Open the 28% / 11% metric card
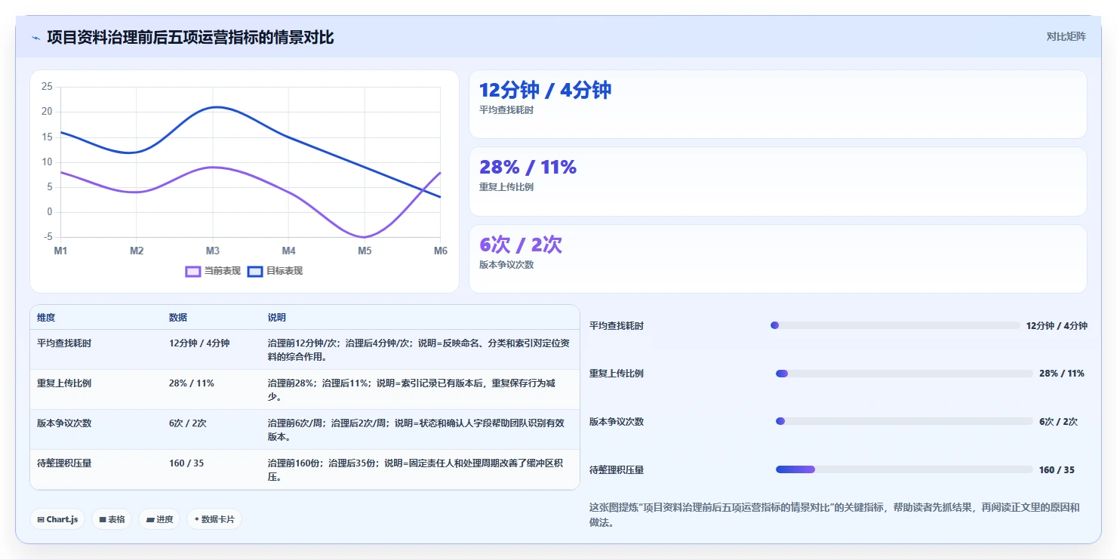The height and width of the screenshot is (560, 1117). (778, 182)
